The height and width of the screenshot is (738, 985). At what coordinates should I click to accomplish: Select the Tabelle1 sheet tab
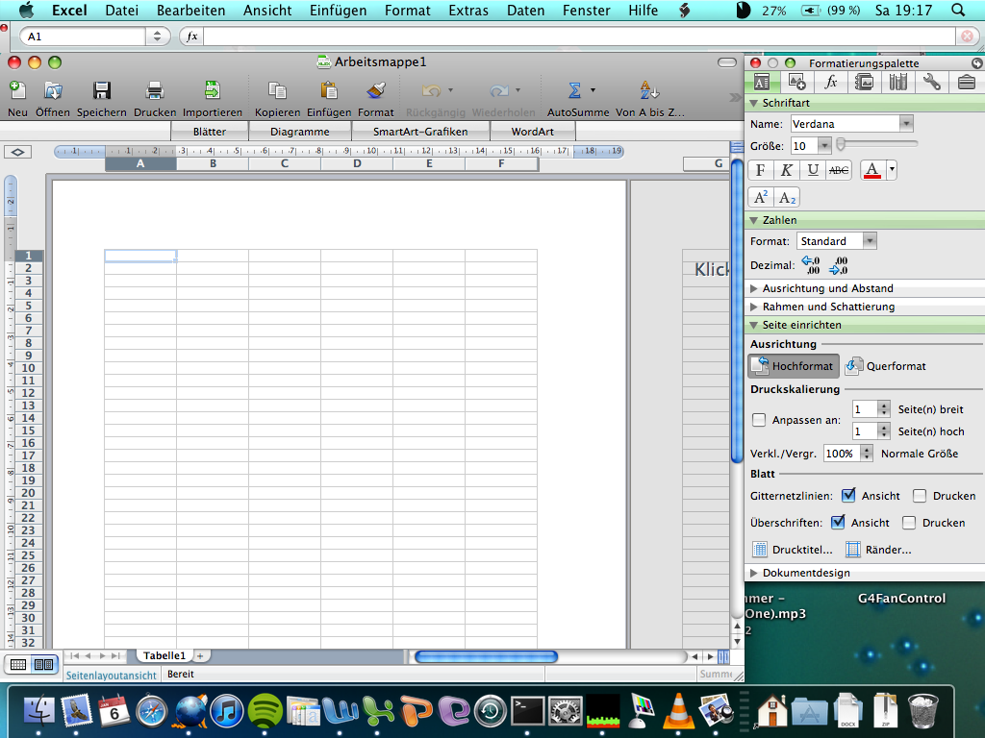click(x=164, y=655)
